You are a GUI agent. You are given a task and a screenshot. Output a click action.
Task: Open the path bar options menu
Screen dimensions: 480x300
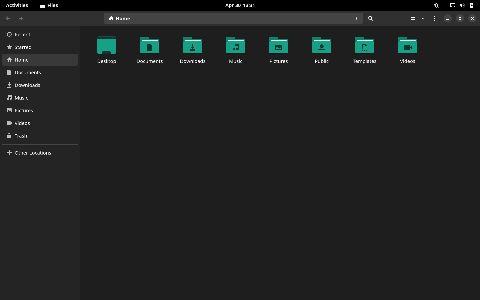tap(357, 18)
